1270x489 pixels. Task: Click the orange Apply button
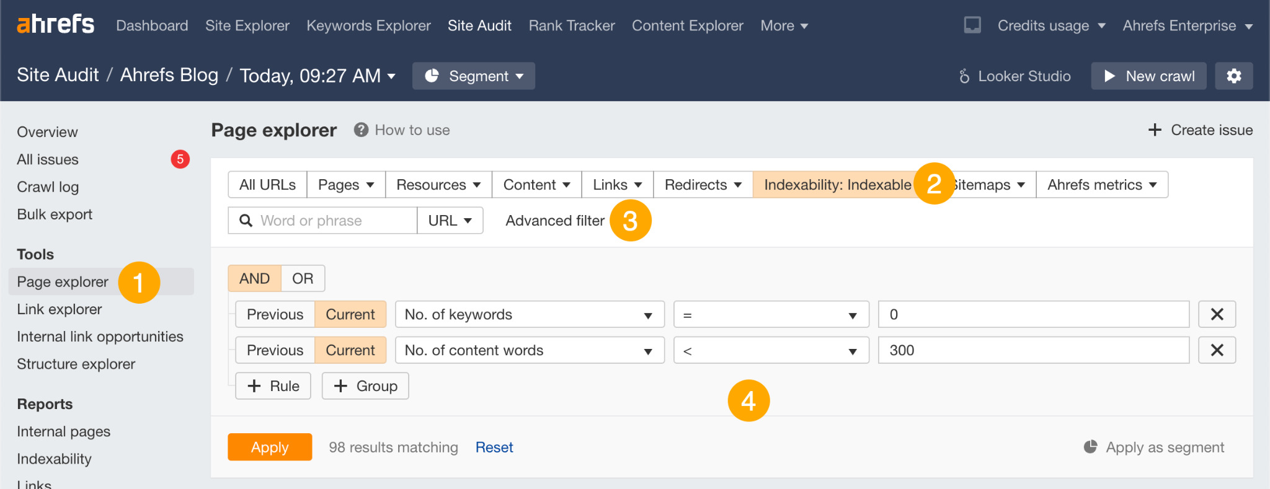pos(270,447)
